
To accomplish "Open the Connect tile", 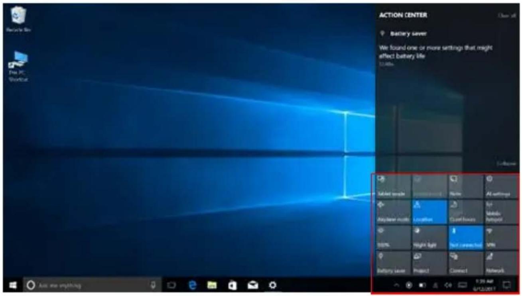I will [x=465, y=263].
